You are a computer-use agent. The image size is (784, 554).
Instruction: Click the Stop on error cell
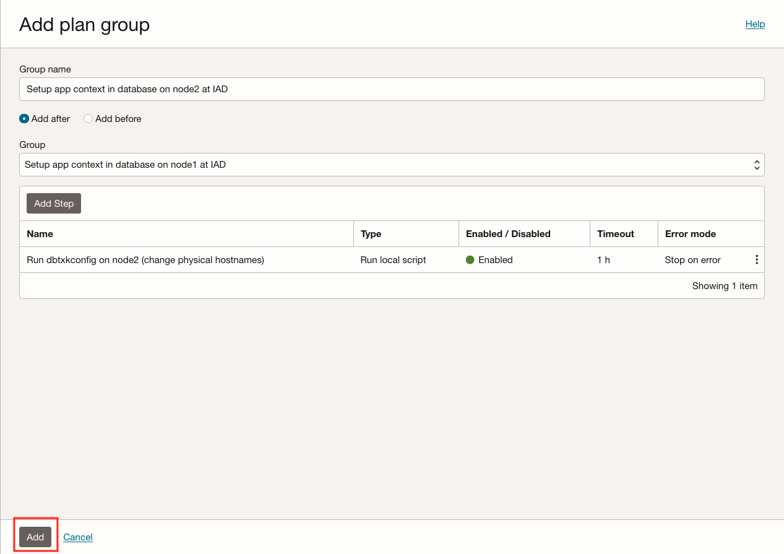tap(692, 260)
